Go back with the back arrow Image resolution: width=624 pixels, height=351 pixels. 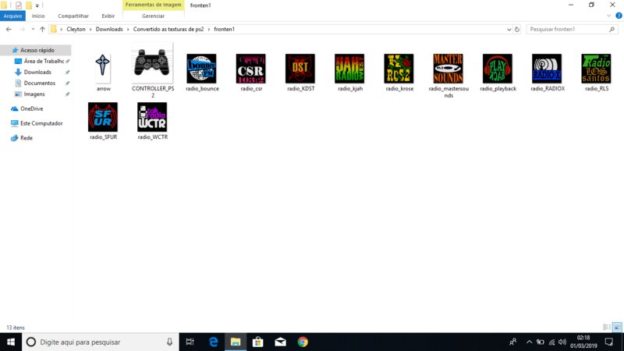pyautogui.click(x=9, y=29)
